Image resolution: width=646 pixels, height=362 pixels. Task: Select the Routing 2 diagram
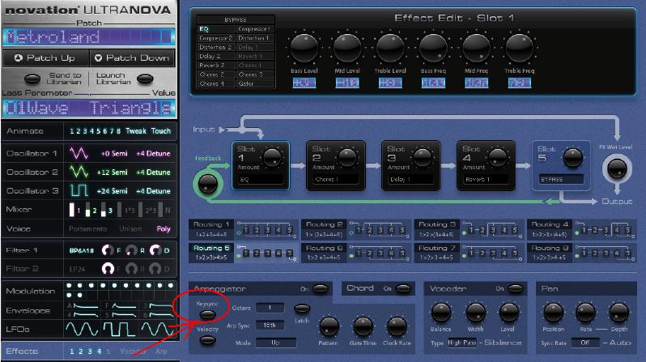coord(380,230)
